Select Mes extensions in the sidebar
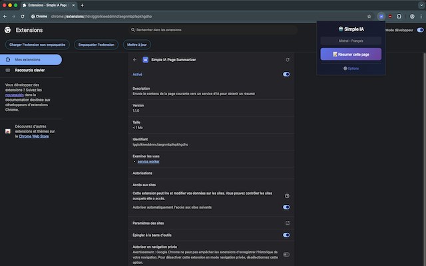The height and width of the screenshot is (266, 426). point(31,60)
